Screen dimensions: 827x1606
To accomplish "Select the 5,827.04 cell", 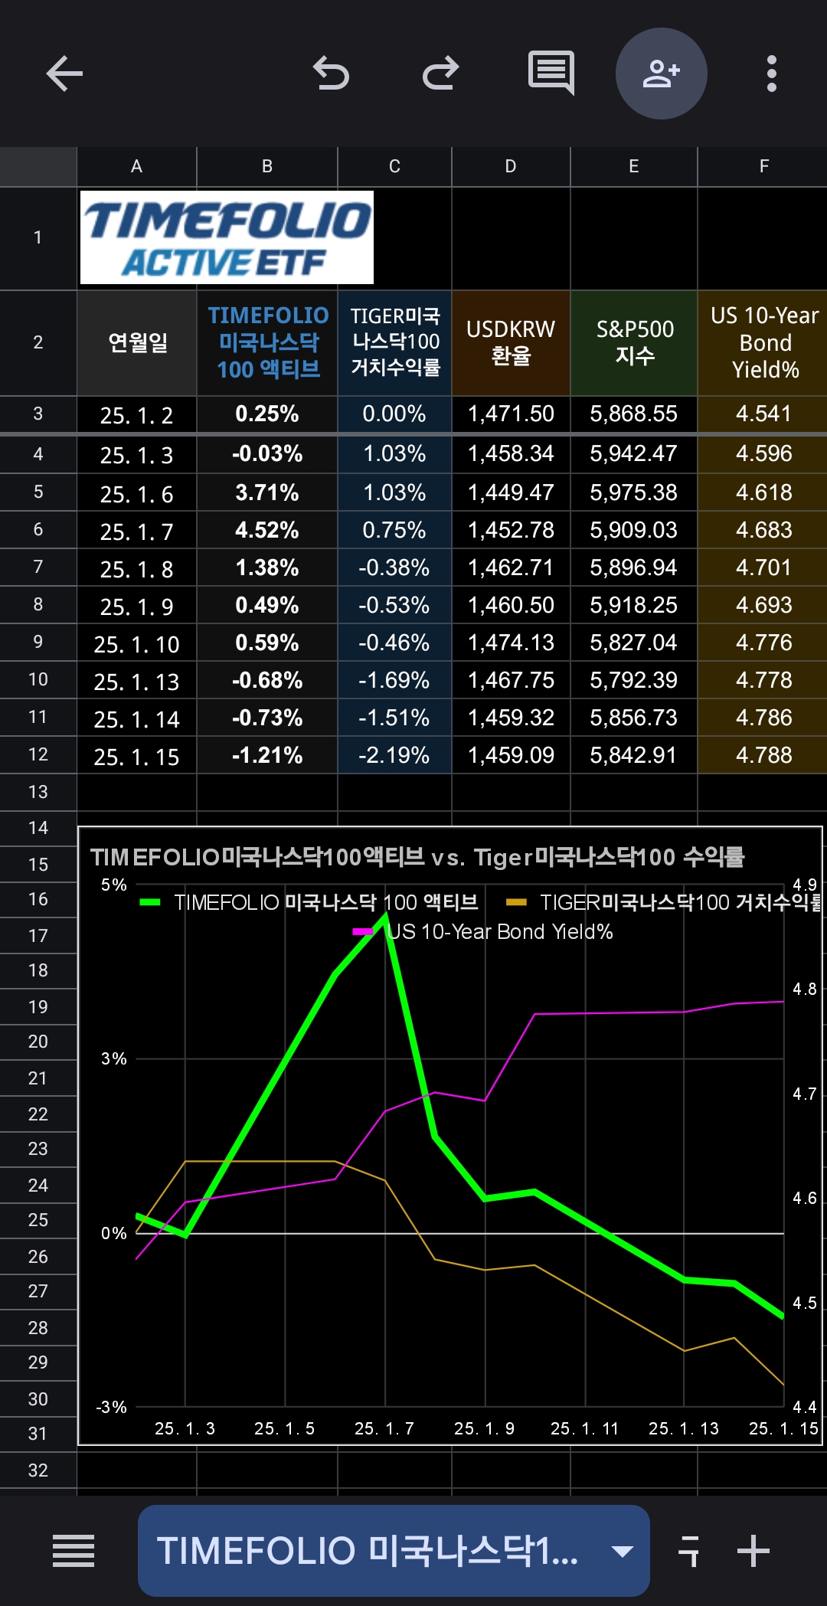I will (x=634, y=643).
